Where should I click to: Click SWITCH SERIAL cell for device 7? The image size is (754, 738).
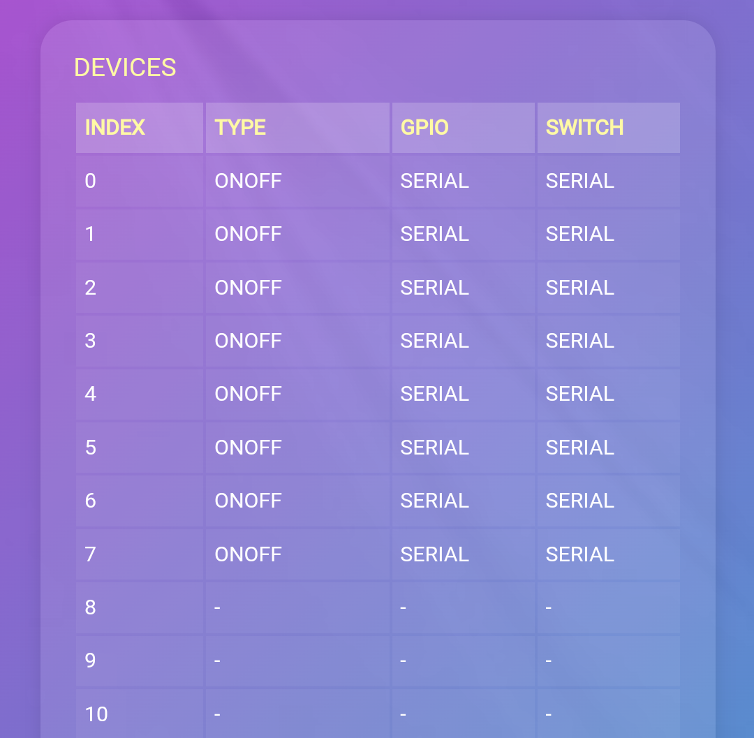[579, 554]
